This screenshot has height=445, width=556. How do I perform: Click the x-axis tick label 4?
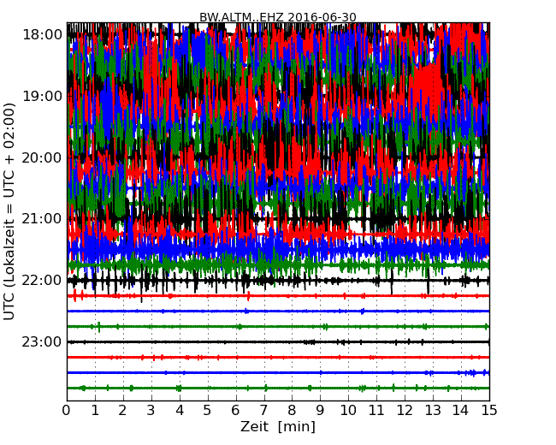(180, 410)
